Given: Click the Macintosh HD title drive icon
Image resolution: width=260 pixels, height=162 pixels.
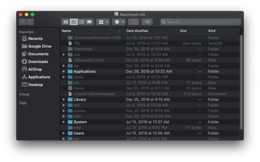Looking at the screenshot, I should click(x=116, y=15).
